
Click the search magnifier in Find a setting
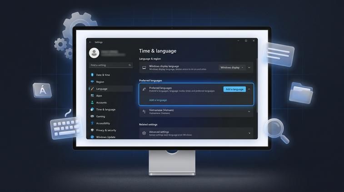130,65
